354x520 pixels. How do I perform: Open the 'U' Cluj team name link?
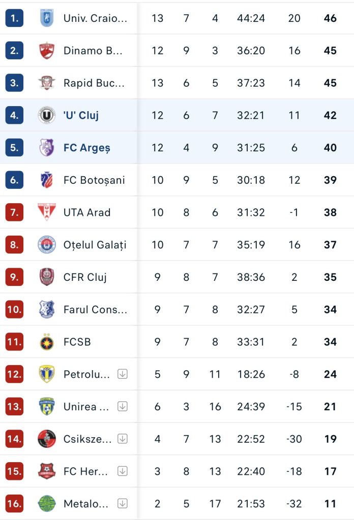coord(81,115)
